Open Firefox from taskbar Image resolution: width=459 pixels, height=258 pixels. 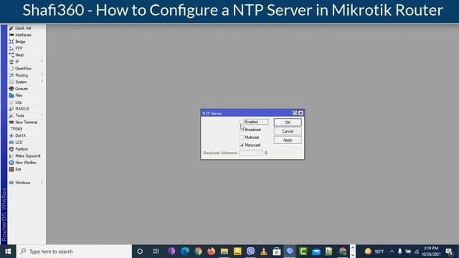tap(211, 252)
